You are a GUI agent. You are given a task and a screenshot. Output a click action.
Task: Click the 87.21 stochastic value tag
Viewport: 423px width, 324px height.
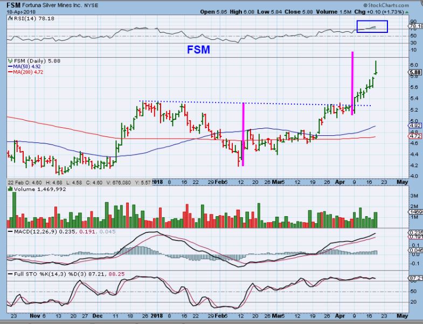tap(416, 278)
